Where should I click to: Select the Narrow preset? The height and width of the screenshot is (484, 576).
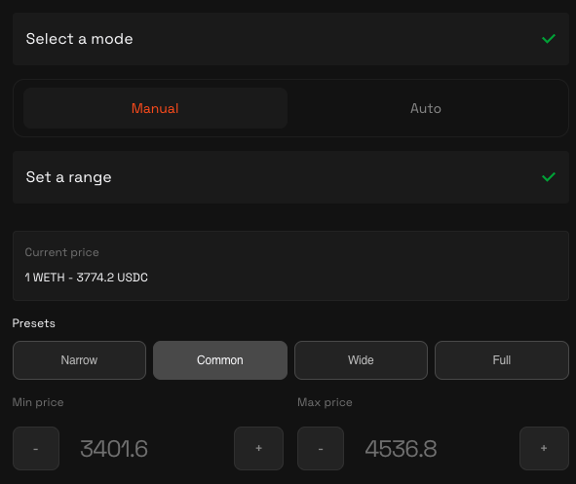click(x=79, y=360)
